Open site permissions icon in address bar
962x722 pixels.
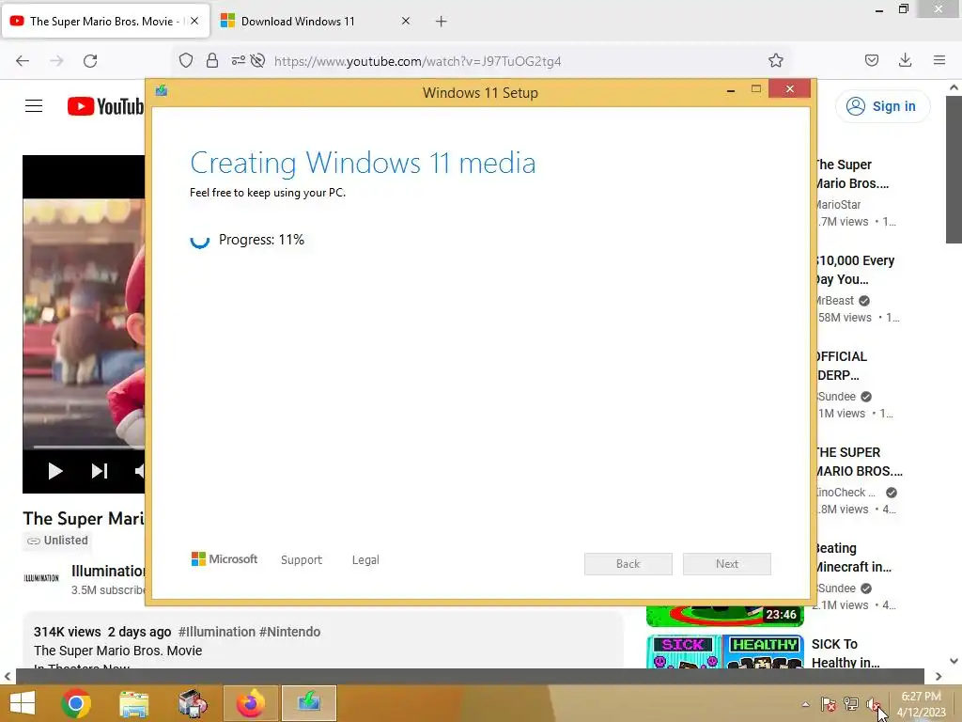238,60
